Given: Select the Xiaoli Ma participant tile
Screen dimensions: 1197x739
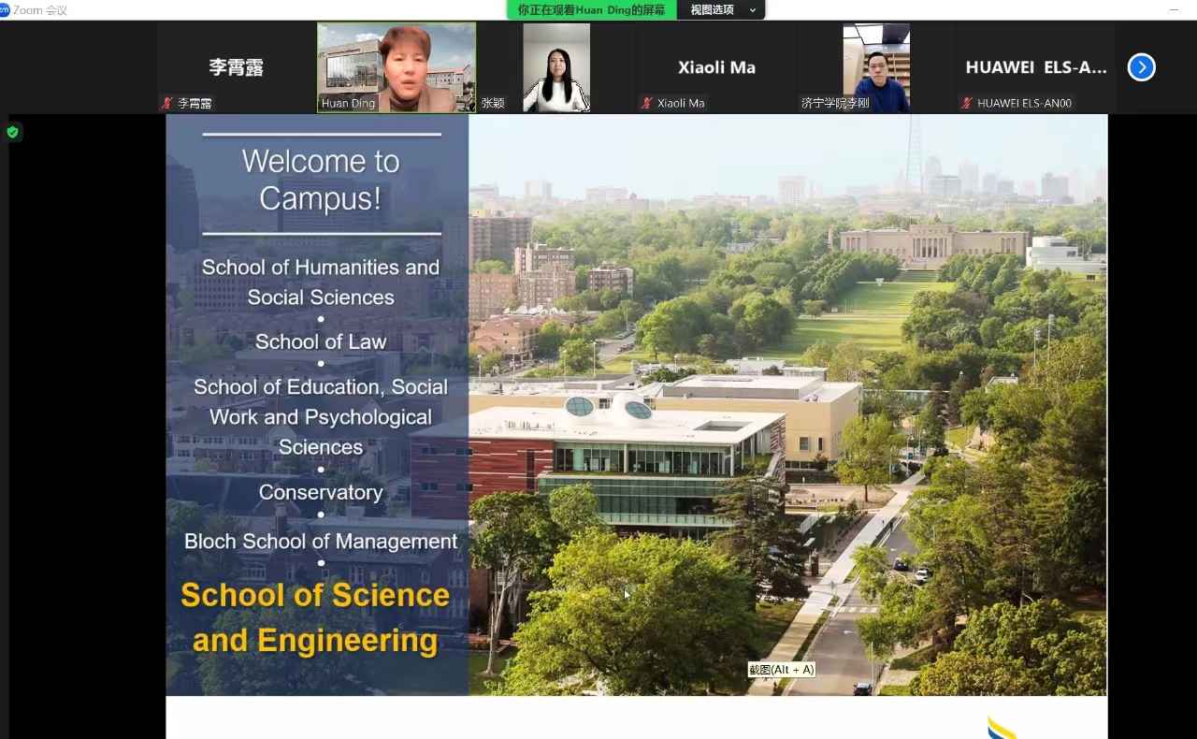Looking at the screenshot, I should [x=716, y=65].
